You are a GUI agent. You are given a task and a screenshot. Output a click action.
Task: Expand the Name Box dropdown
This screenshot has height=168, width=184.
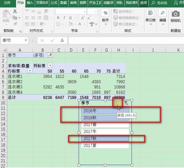click(26, 40)
